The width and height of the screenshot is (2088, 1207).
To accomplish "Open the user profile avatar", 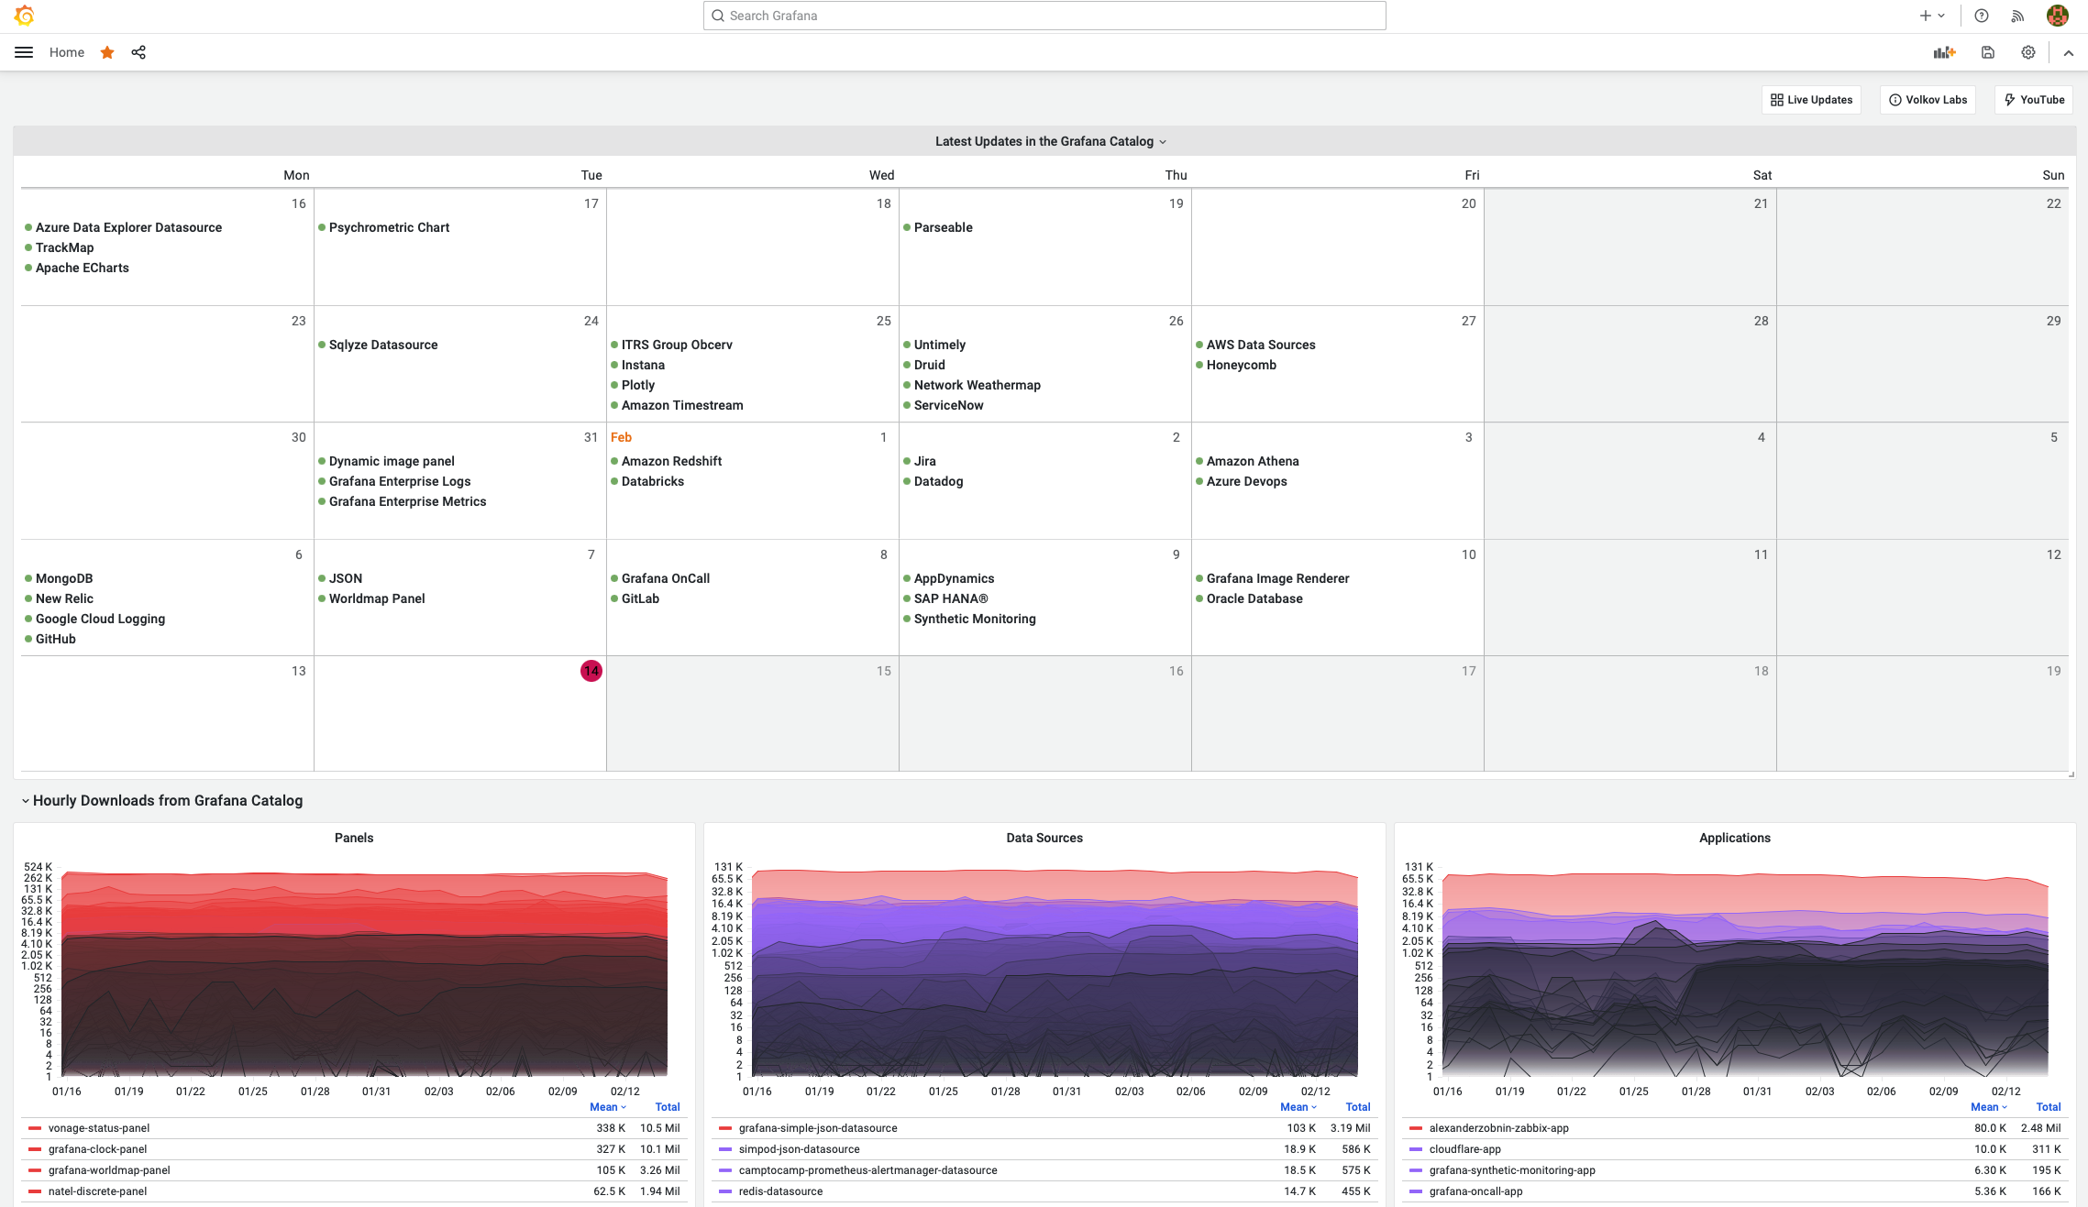I will pos(2058,16).
